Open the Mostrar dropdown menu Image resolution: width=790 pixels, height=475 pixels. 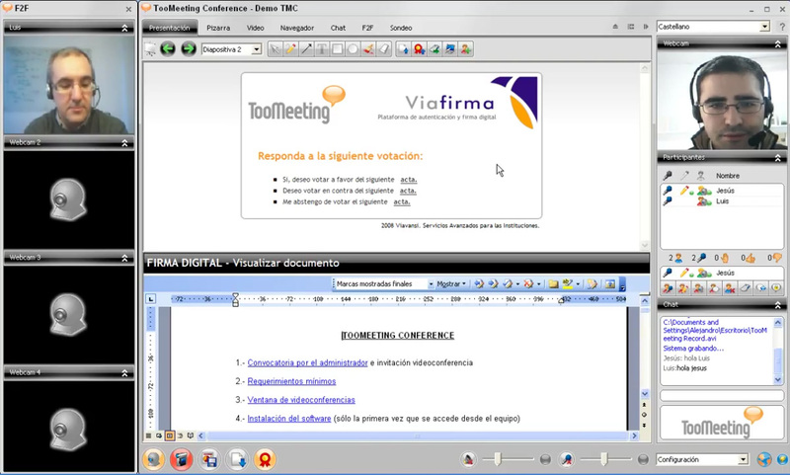451,284
